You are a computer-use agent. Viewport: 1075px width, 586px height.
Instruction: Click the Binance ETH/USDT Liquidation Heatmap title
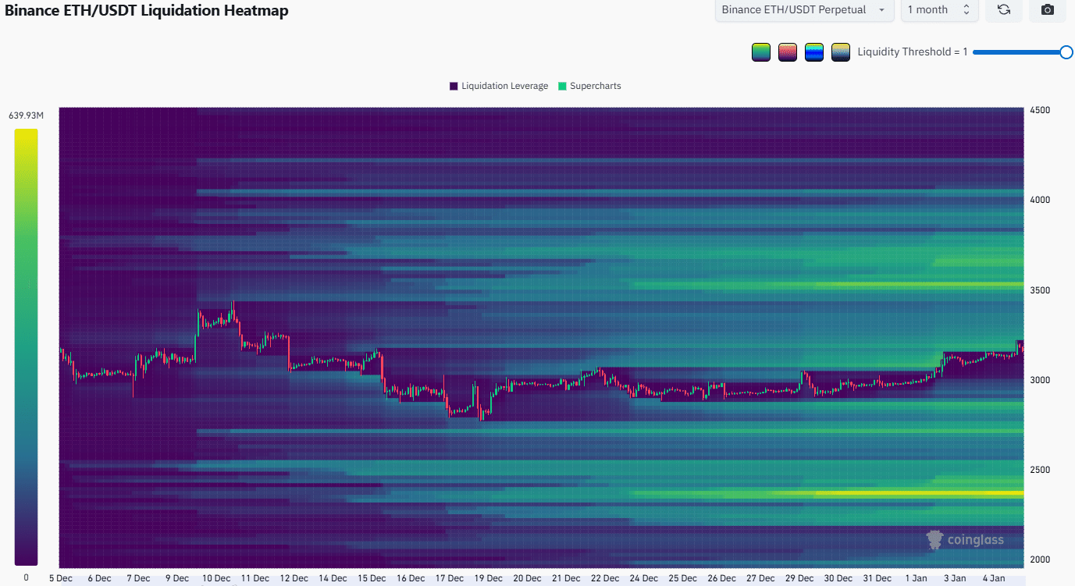click(147, 11)
